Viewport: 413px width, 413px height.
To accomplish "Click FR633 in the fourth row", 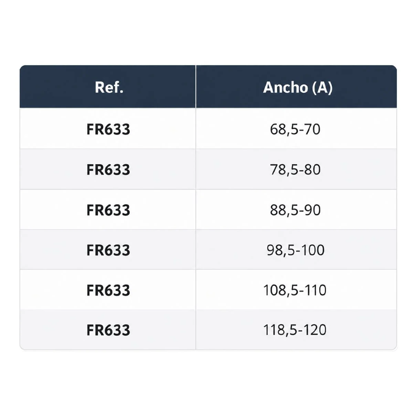I will [108, 250].
